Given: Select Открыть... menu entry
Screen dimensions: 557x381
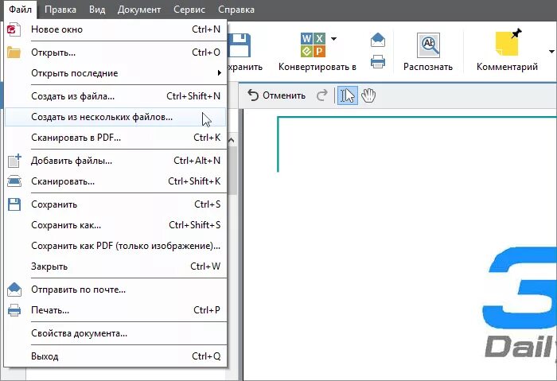Looking at the screenshot, I should coord(115,52).
